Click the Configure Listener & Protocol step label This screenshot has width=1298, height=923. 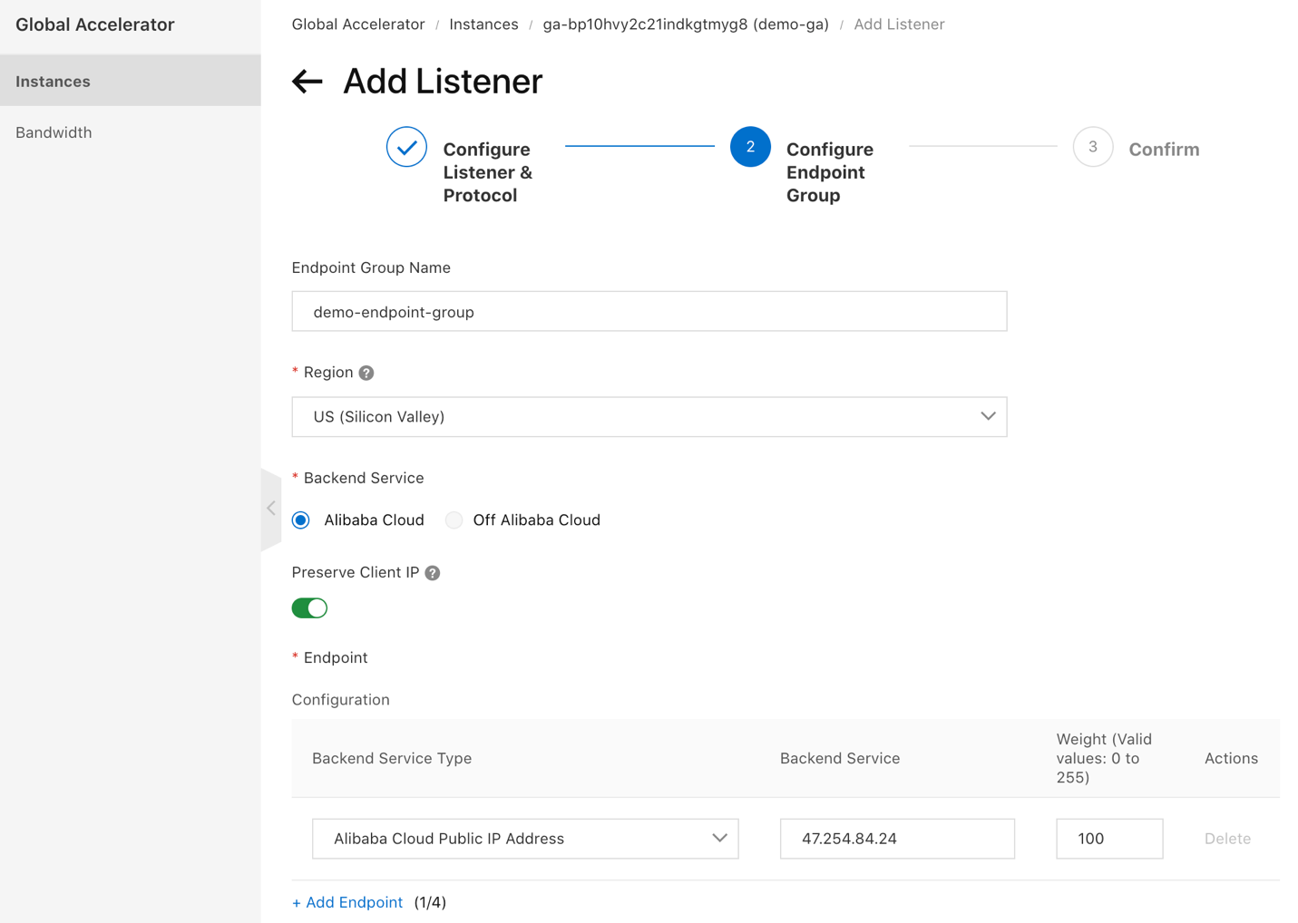(x=488, y=172)
